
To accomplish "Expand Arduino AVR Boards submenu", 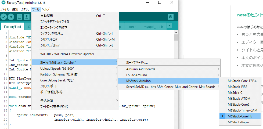I will click(169, 69).
